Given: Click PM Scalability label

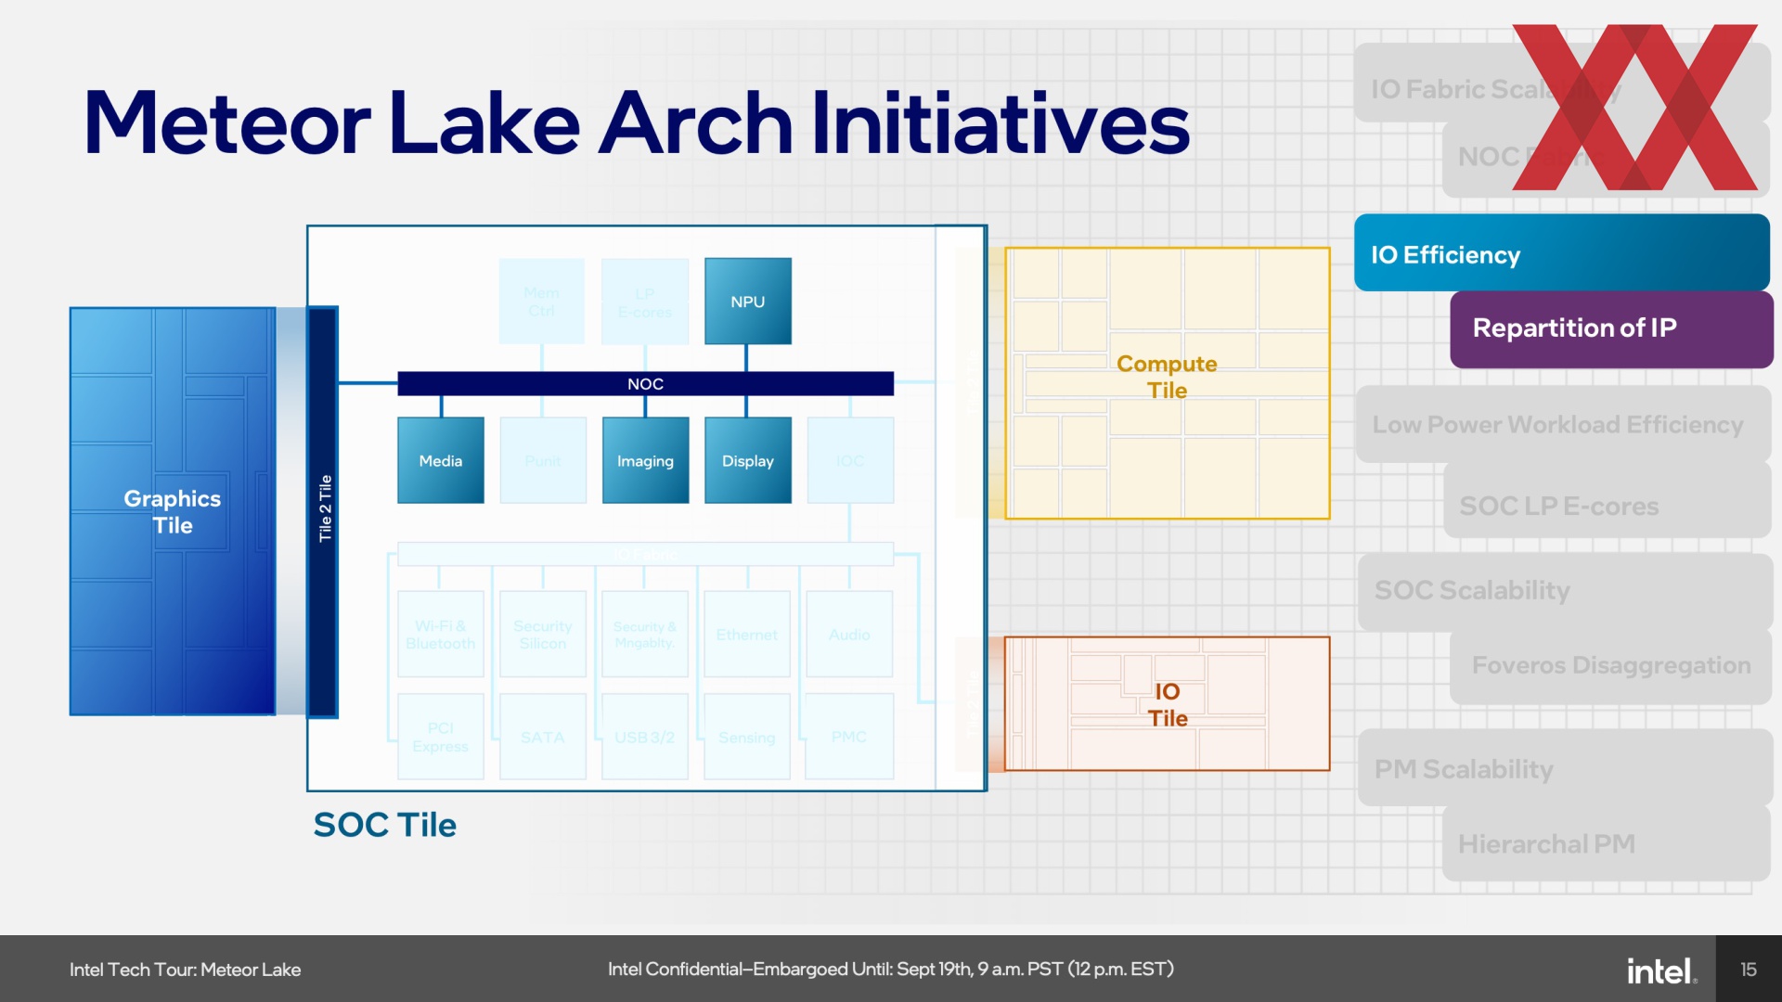Looking at the screenshot, I should 1464,769.
